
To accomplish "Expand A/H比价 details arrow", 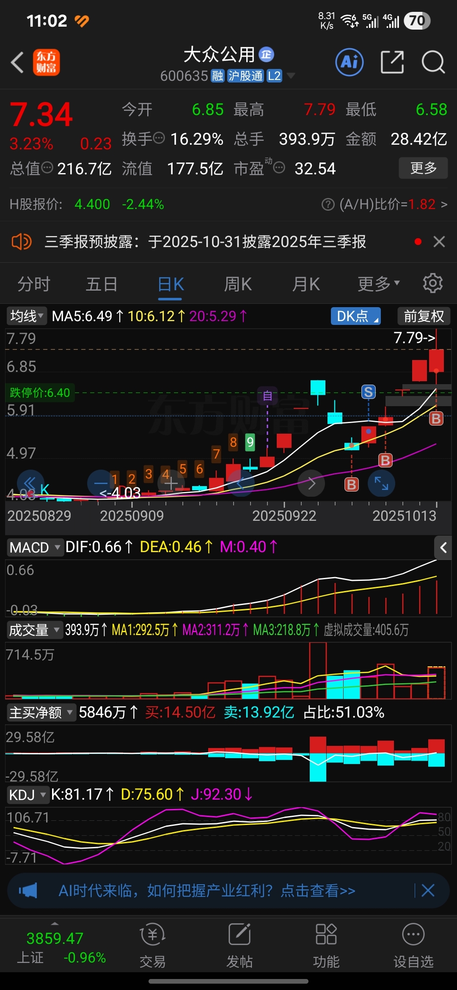I will (444, 205).
